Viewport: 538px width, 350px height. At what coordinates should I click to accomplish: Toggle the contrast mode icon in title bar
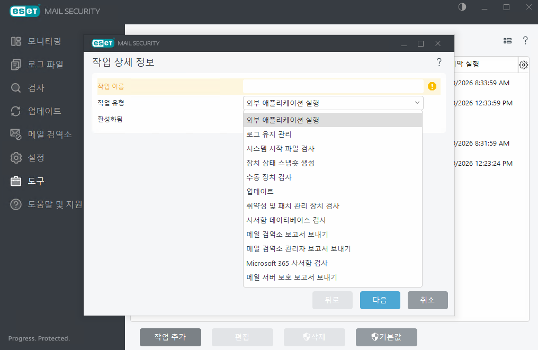pos(462,7)
